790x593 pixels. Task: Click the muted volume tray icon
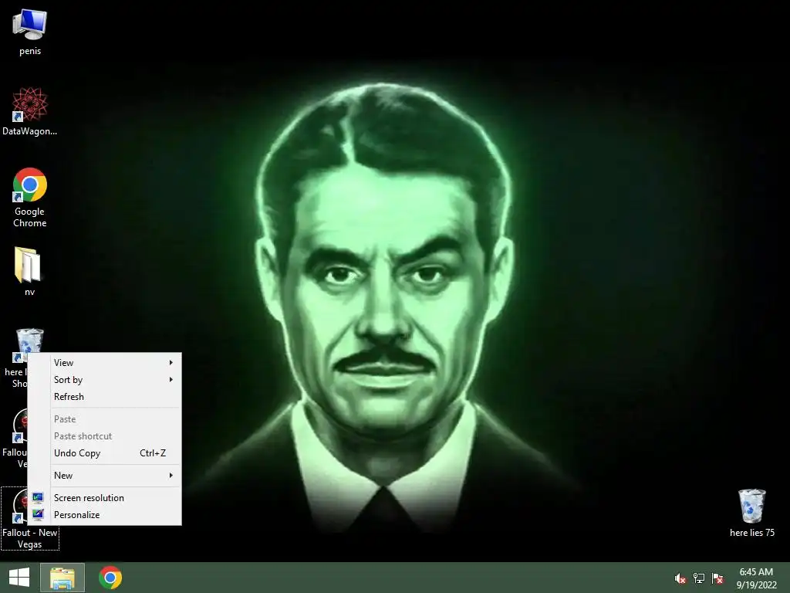point(680,578)
